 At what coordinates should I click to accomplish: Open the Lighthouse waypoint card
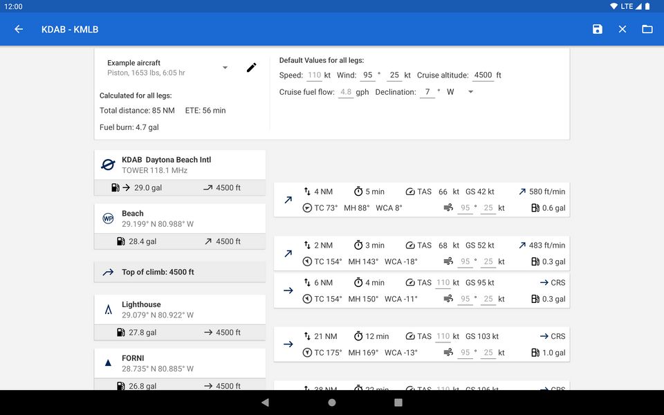180,310
